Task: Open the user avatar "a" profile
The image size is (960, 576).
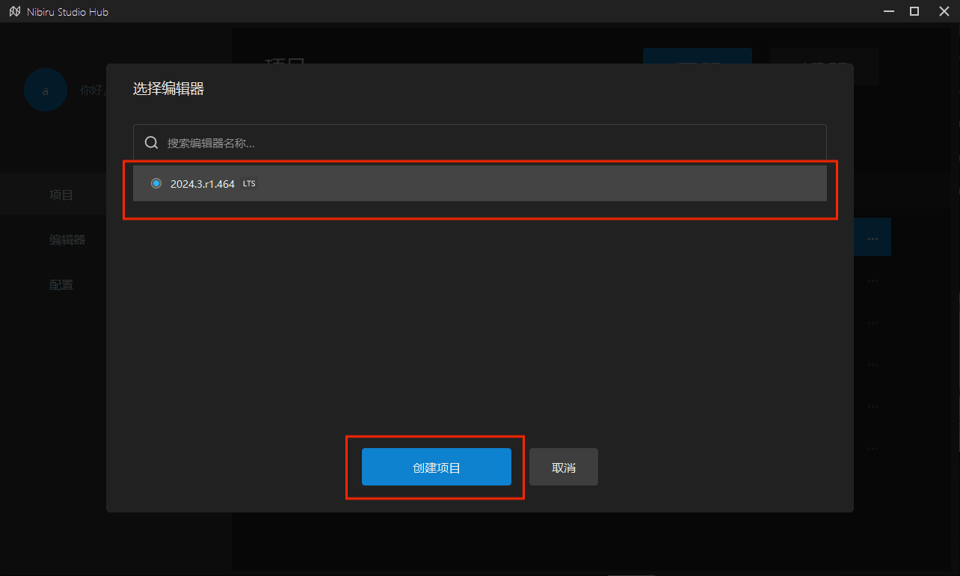Action: 45,91
